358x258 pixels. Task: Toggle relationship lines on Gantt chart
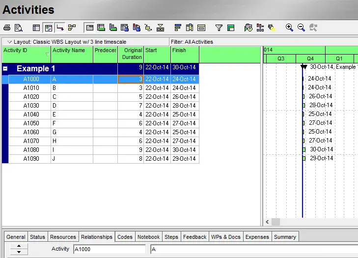click(60, 28)
